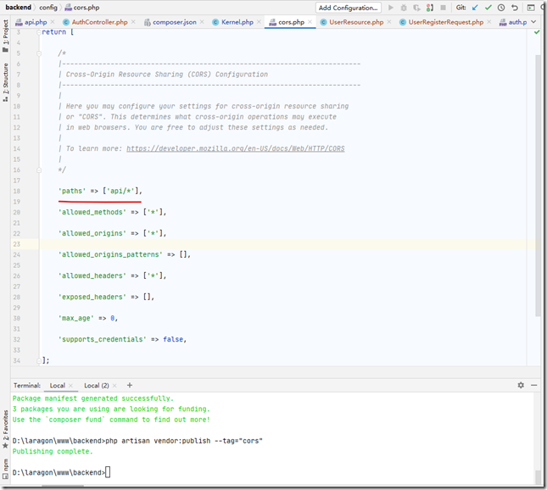The width and height of the screenshot is (547, 490).
Task: Click 'allowed_methods' on line 20
Action: pos(92,212)
